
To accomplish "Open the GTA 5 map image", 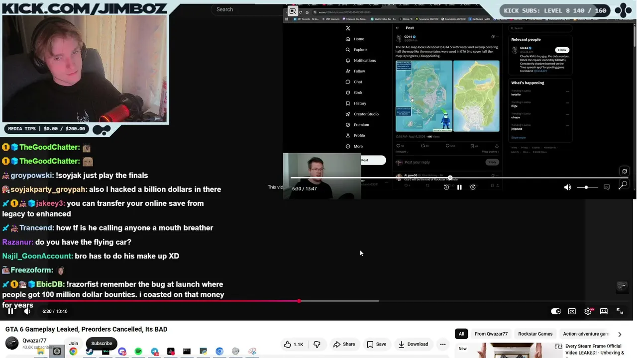I will click(x=476, y=96).
